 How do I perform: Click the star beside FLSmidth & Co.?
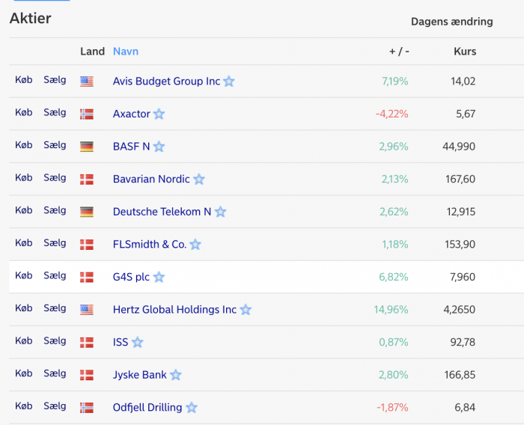click(195, 244)
